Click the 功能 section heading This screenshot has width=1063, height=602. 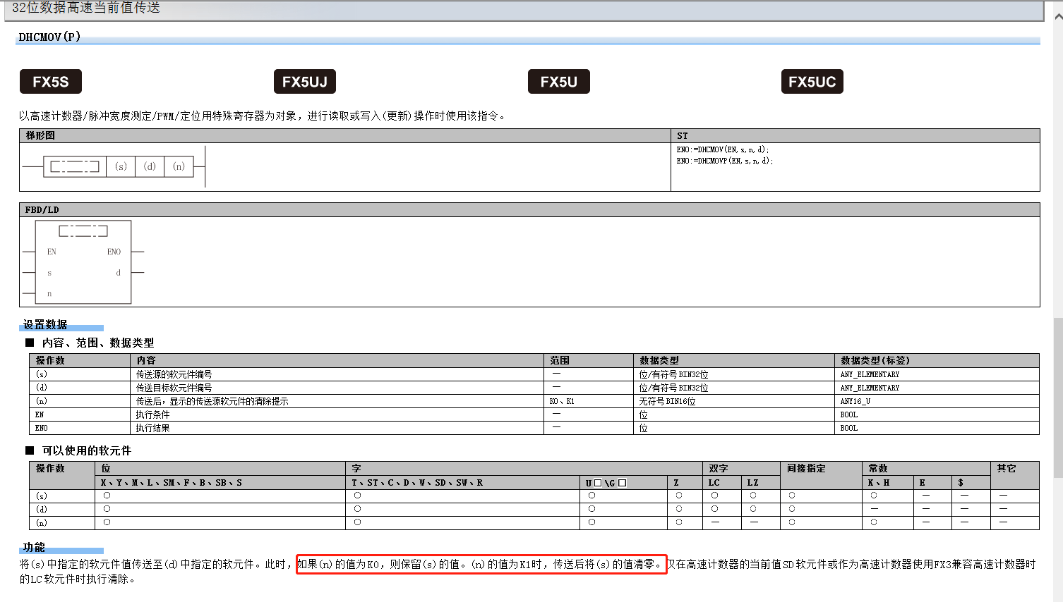pos(34,547)
